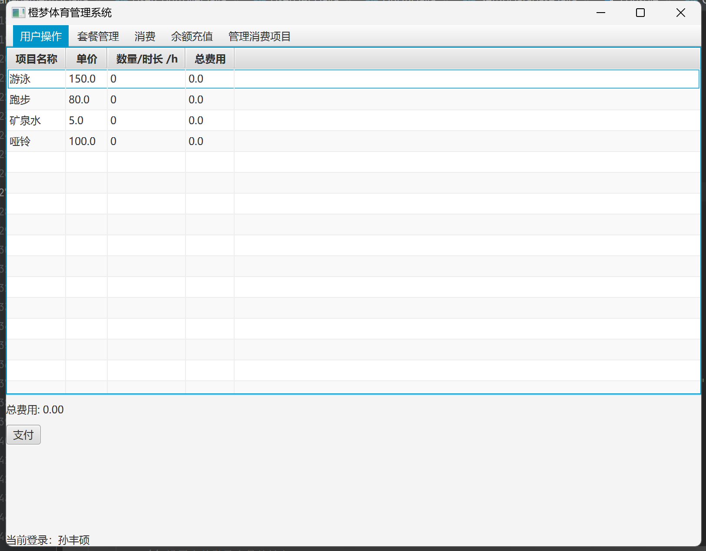Click the 80.0 price cell
706x551 pixels.
[x=86, y=100]
